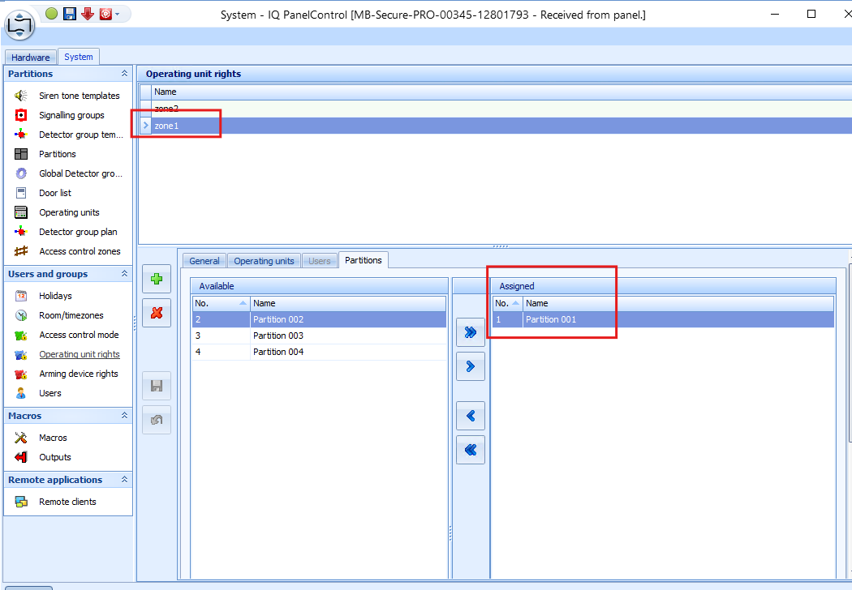This screenshot has height=590, width=852.
Task: Click the red target icon in title toolbar
Action: point(105,14)
